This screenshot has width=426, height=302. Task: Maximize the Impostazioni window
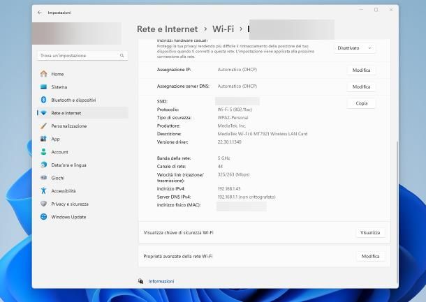(x=376, y=10)
